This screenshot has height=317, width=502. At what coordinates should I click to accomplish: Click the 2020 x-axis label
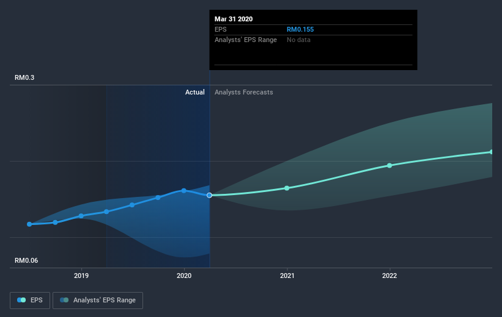183,276
